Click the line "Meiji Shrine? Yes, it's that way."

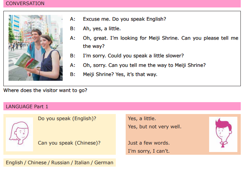(x=120, y=74)
